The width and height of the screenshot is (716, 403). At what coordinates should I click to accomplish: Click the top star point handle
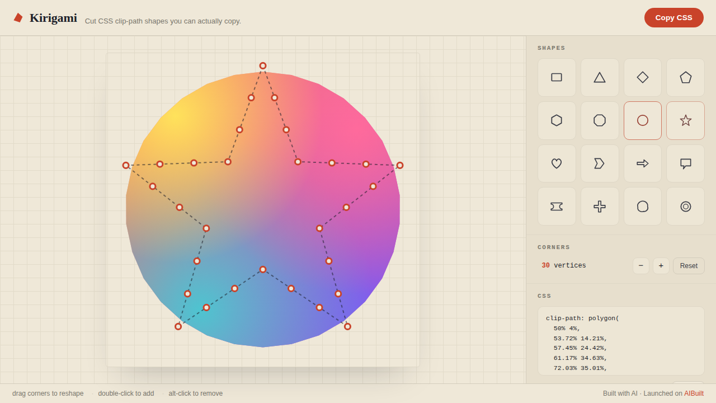click(263, 65)
